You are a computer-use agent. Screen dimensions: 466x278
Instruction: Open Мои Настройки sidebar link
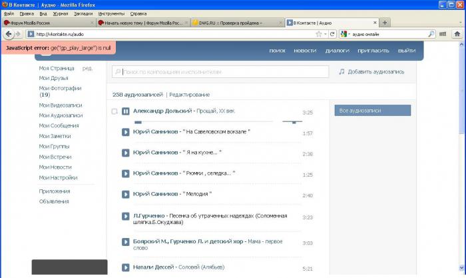tap(58, 178)
